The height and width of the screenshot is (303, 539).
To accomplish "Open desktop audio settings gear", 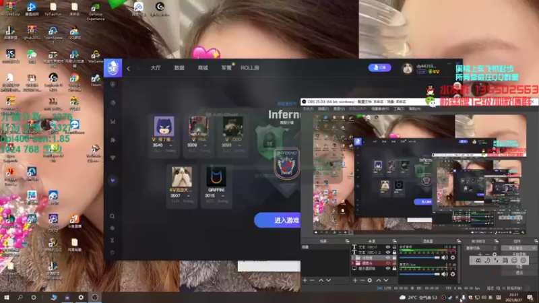I will [x=453, y=257].
